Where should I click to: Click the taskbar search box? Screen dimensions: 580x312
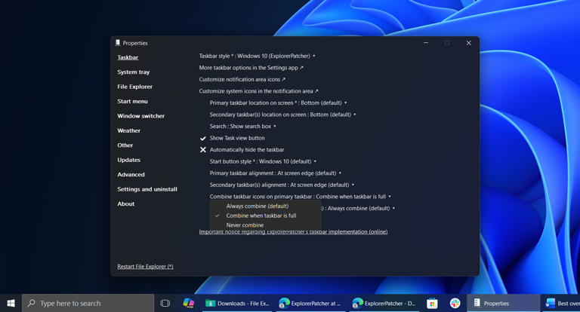(x=88, y=303)
